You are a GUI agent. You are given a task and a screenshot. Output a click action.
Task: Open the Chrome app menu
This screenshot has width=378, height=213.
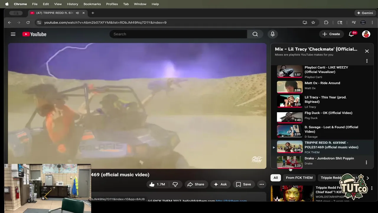(x=20, y=4)
